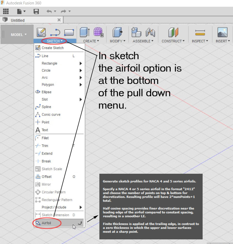Select Break in the Sketch menu
This screenshot has width=233, height=244.
[x=59, y=161]
